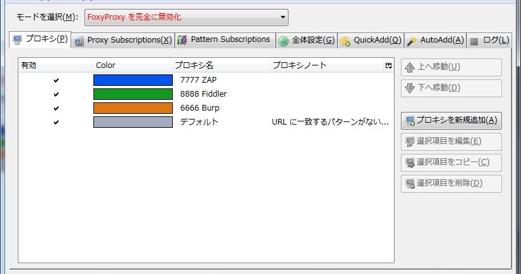Click the list icon on ログ tab
This screenshot has width=521, height=274.
(x=474, y=41)
